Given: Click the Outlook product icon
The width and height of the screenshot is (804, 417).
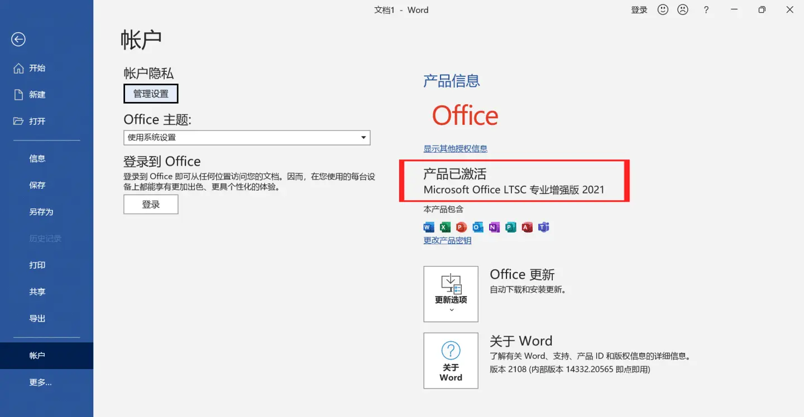Looking at the screenshot, I should (478, 227).
